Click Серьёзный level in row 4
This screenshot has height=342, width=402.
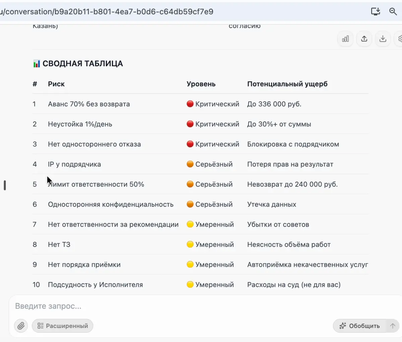pyautogui.click(x=210, y=164)
